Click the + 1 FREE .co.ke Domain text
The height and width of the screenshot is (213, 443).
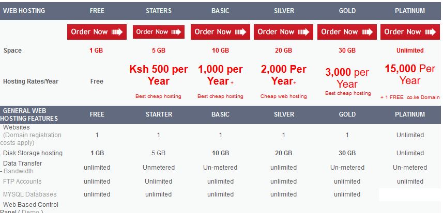point(410,97)
